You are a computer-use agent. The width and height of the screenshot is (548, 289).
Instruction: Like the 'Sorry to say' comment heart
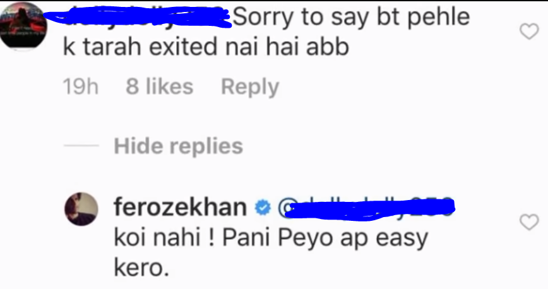pyautogui.click(x=529, y=32)
